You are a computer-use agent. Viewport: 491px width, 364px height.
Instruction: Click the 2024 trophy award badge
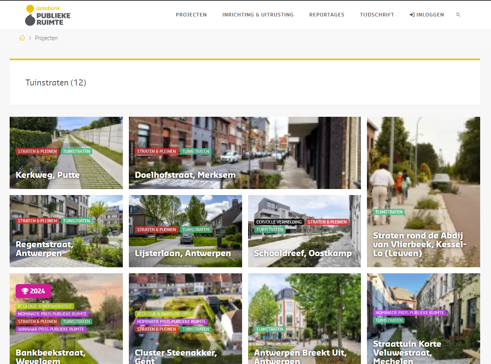[33, 291]
